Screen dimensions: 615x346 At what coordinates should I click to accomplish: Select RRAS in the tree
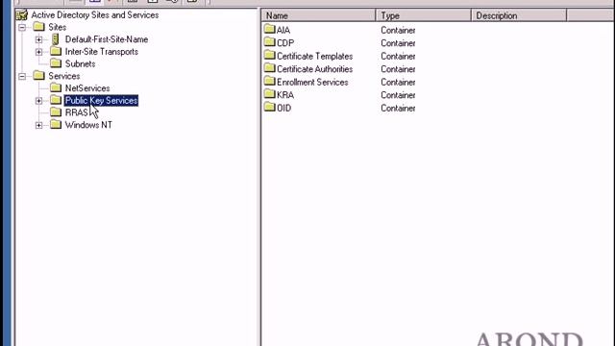tap(77, 112)
